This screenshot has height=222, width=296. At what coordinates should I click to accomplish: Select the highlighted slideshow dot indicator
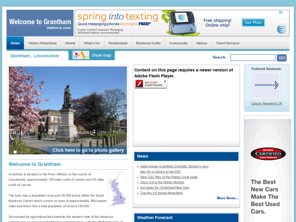coord(15,152)
